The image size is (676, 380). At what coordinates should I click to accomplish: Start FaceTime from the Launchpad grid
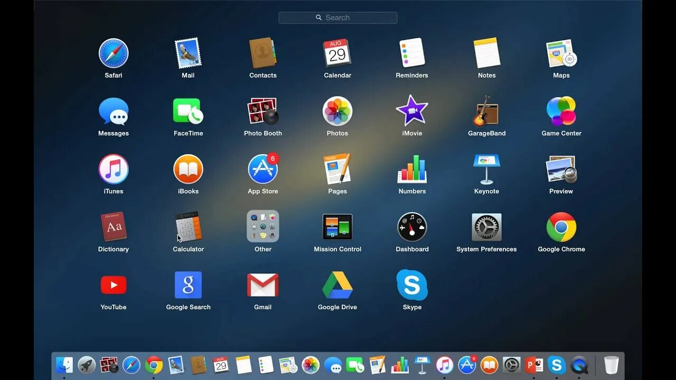click(188, 111)
